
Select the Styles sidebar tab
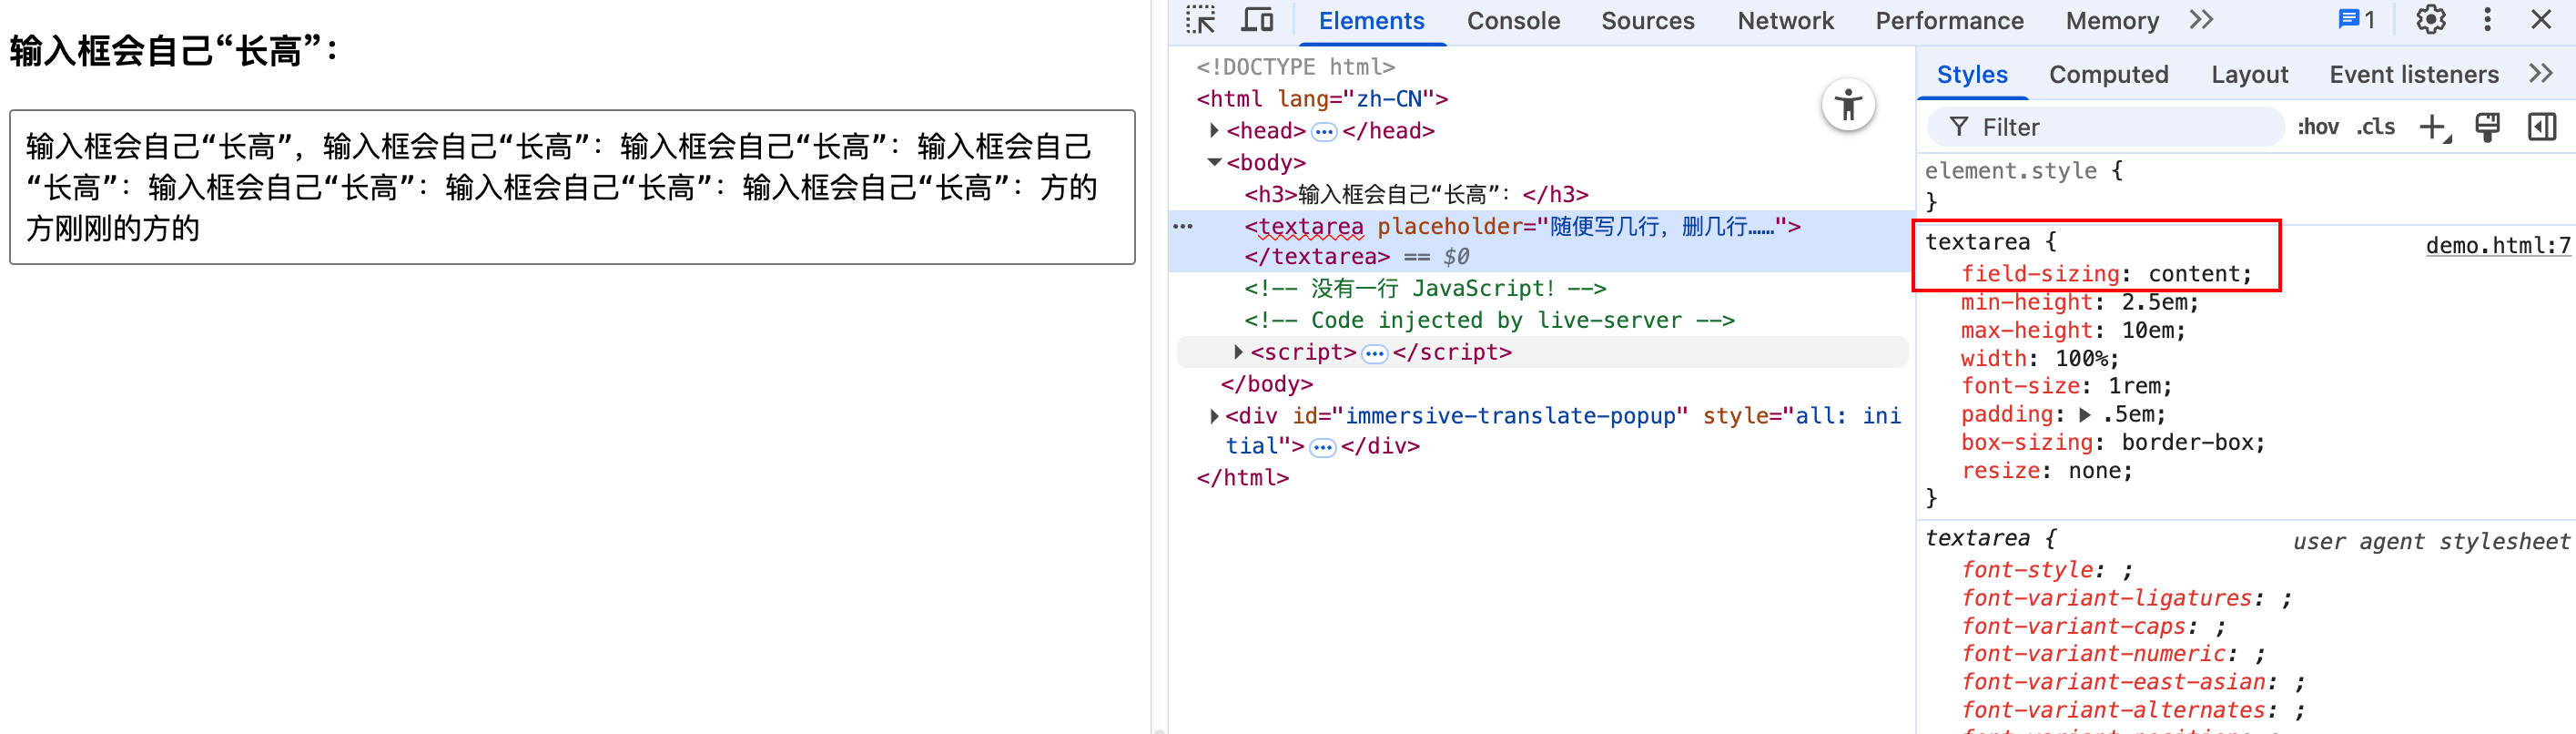pos(1972,75)
